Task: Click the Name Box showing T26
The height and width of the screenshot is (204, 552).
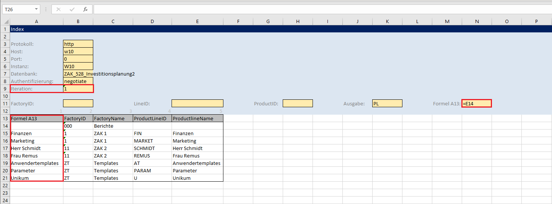Action: point(18,9)
